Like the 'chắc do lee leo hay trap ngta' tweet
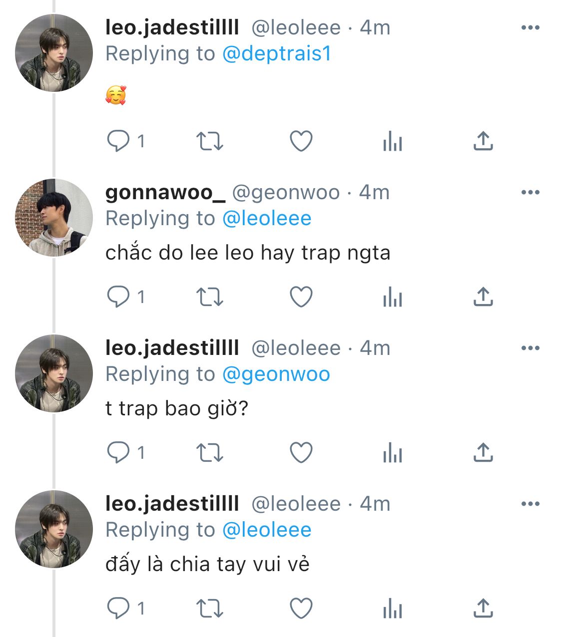 (301, 297)
